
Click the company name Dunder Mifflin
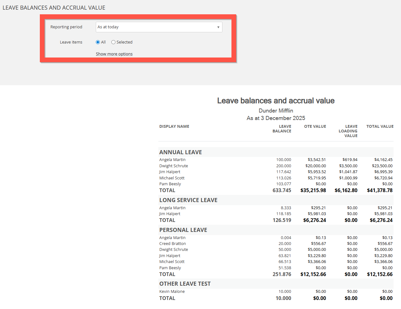point(276,111)
